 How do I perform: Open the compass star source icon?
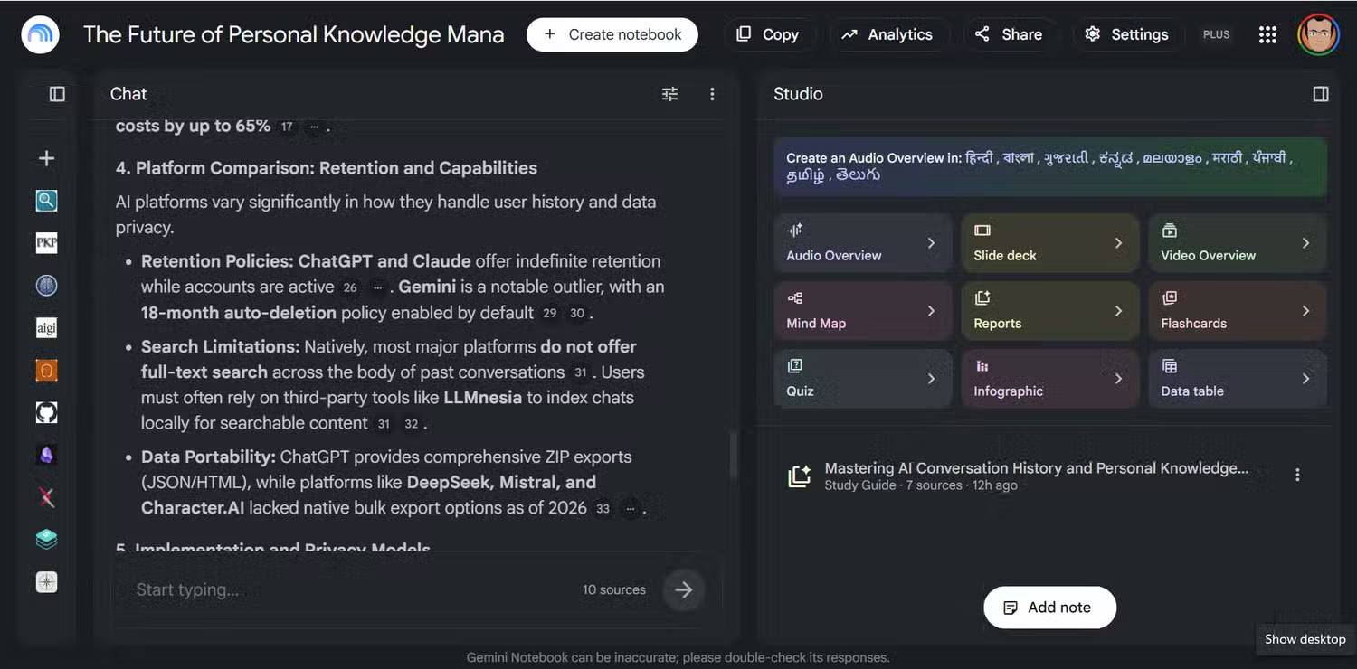point(46,582)
